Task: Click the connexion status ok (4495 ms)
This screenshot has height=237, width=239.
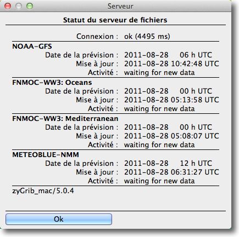Action: [x=147, y=36]
